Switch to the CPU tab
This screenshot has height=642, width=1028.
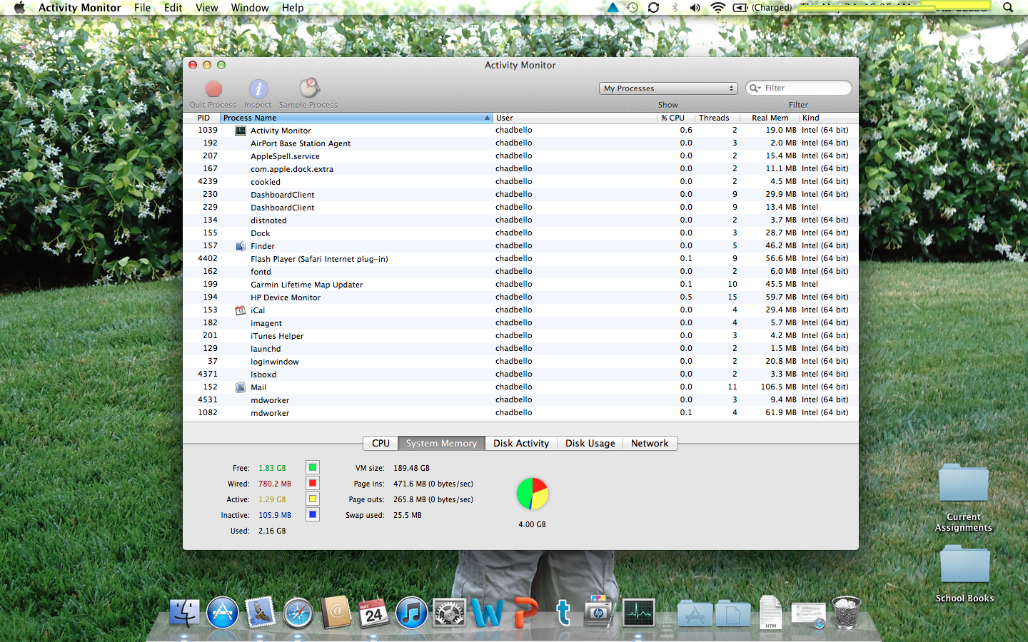coord(381,443)
